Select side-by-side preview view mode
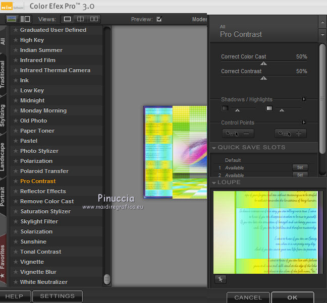 [94, 19]
